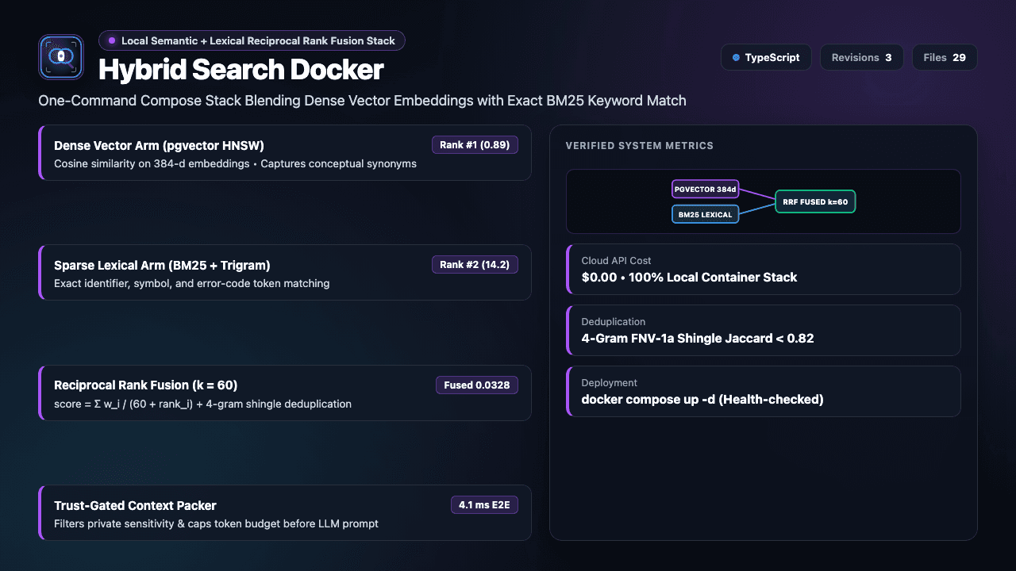This screenshot has height=571, width=1016.
Task: Click the Rank #1 (0.89) badge
Action: [x=475, y=145]
